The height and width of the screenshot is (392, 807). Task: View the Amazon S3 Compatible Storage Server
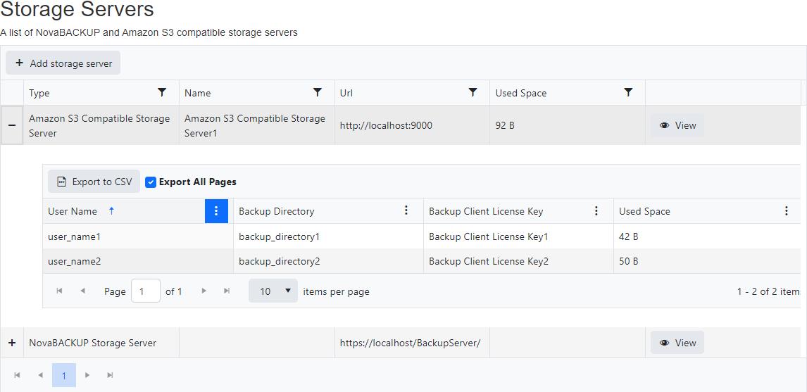[677, 125]
